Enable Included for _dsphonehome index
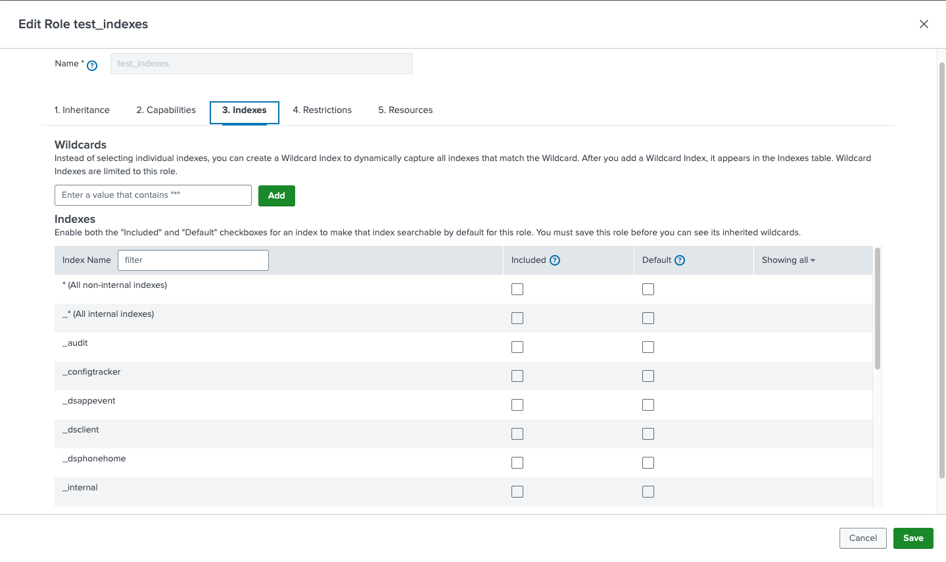The height and width of the screenshot is (562, 946). tap(517, 463)
